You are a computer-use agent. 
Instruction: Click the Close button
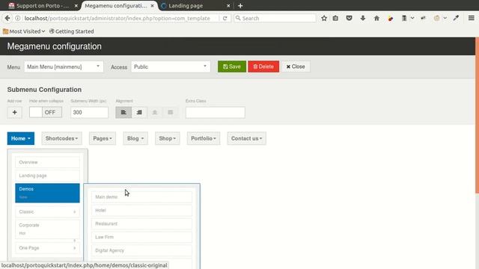point(296,67)
